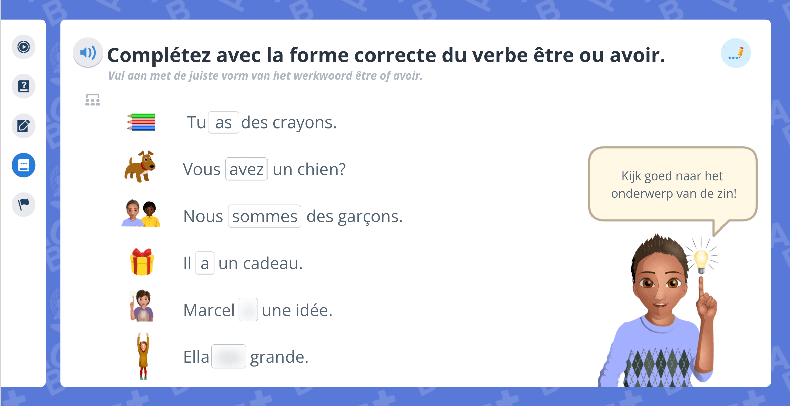The width and height of the screenshot is (790, 406).
Task: Select the input field containing 'sommes'
Action: (264, 216)
